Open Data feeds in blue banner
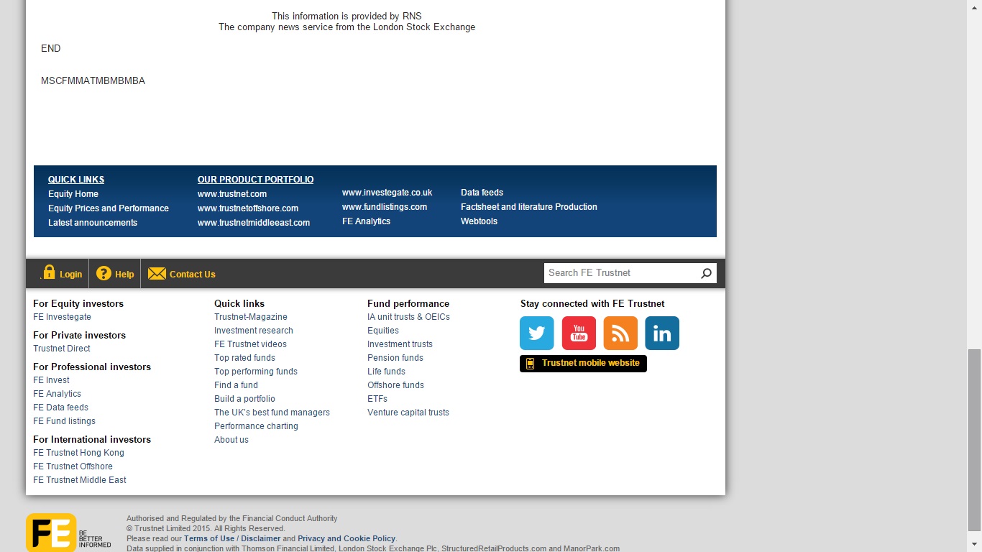Screen dimensions: 982x552 coord(482,193)
